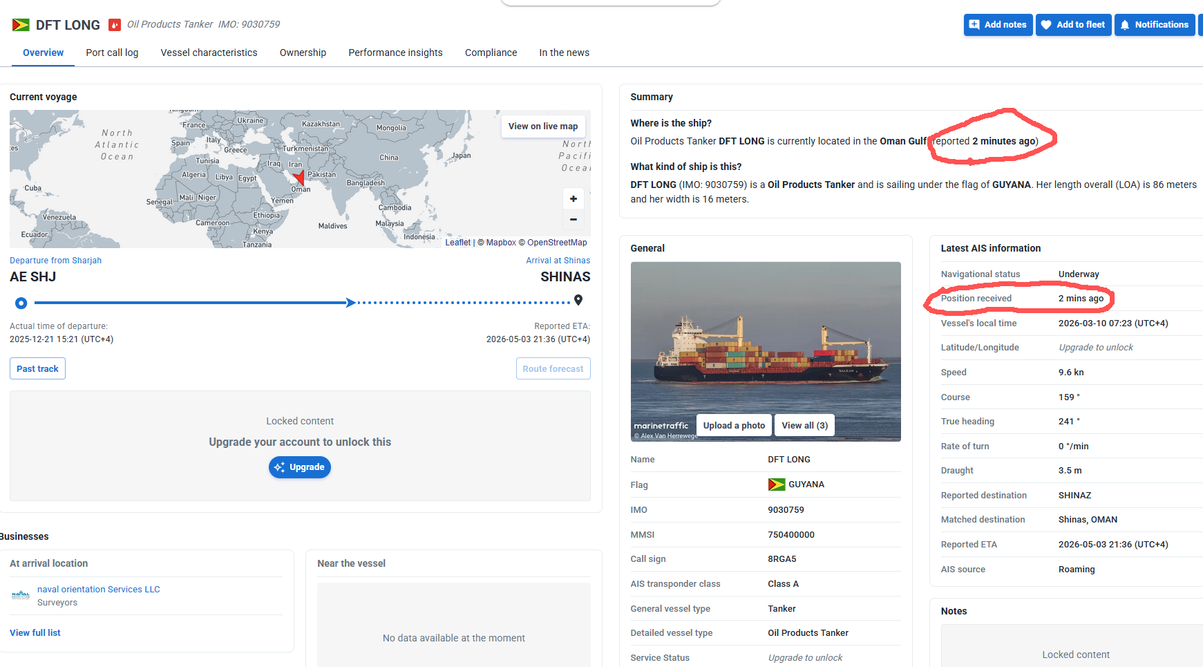Open the Arrival at Shinas link
The height and width of the screenshot is (667, 1203).
coord(558,261)
